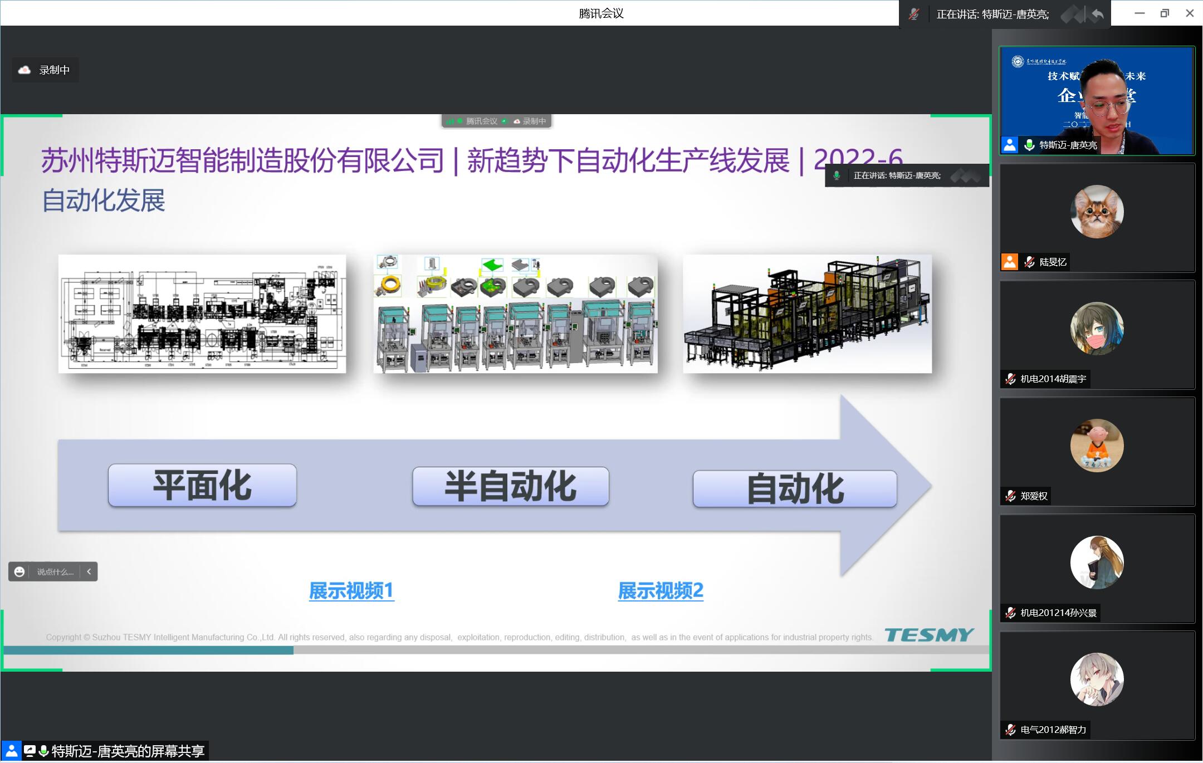
Task: Collapse the chat bar with chevron arrow
Action: point(89,572)
